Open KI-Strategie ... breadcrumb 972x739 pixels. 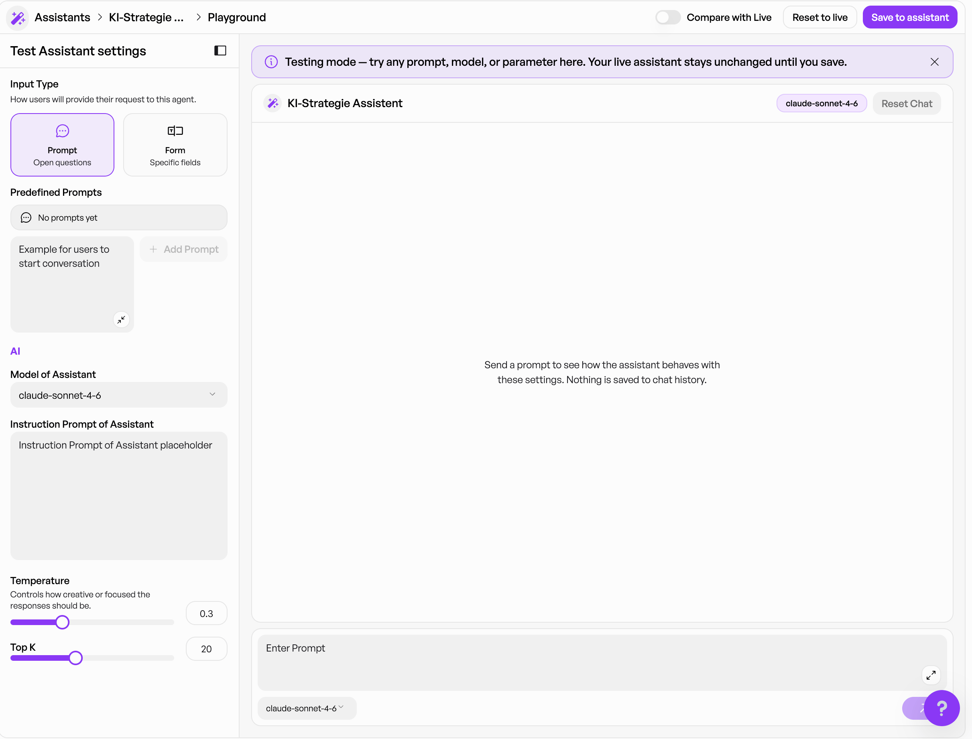tap(146, 18)
